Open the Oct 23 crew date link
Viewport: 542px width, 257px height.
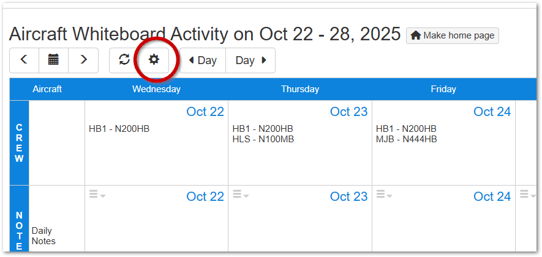pyautogui.click(x=348, y=112)
